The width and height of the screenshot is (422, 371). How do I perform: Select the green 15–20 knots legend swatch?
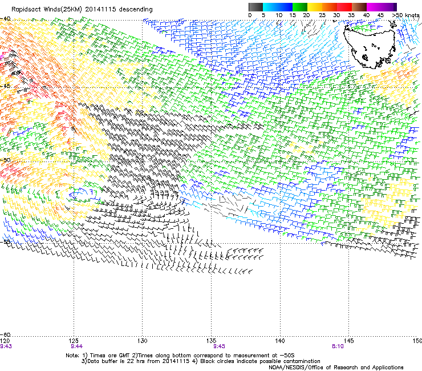(x=300, y=7)
